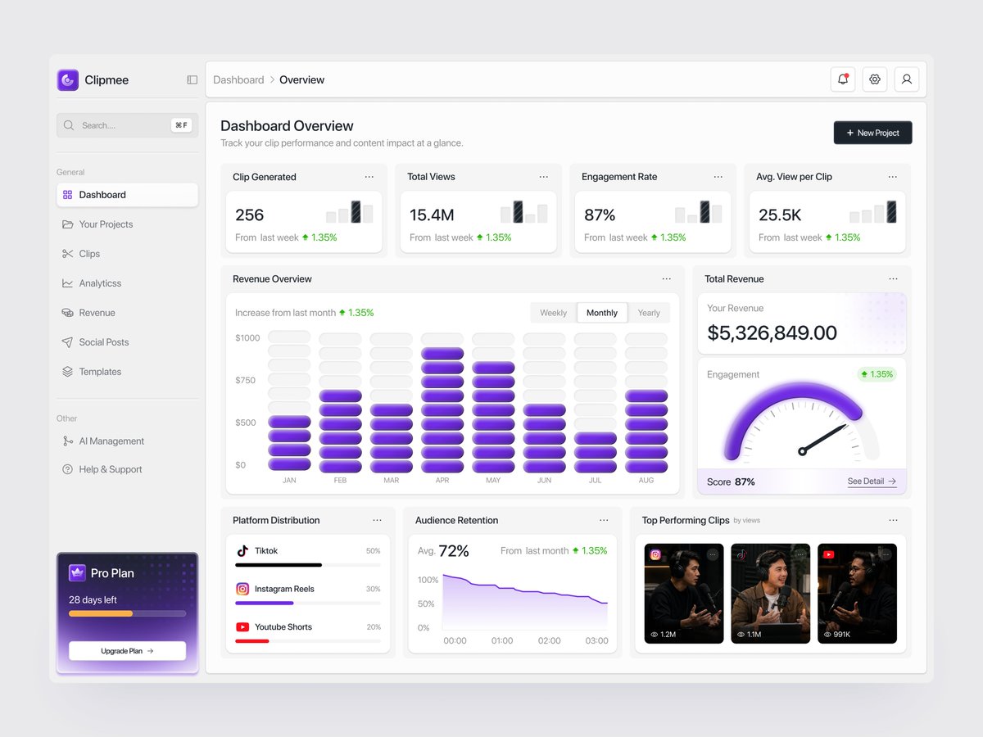This screenshot has height=737, width=983.
Task: Click the JUL revenue bar column
Action: pos(596,402)
